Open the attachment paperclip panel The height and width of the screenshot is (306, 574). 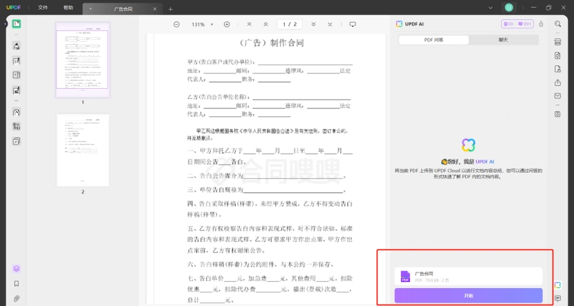pos(16,298)
